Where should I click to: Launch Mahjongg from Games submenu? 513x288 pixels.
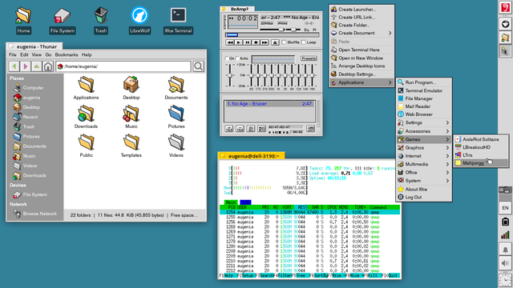pos(481,163)
